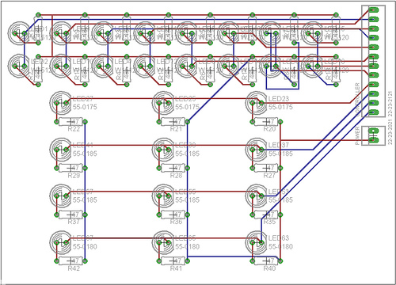Select the LED37 component symbol
Viewport: 396px width, 285px height.
click(257, 150)
